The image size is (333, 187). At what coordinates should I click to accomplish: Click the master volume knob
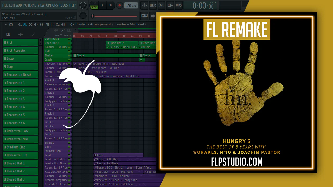point(83,5)
